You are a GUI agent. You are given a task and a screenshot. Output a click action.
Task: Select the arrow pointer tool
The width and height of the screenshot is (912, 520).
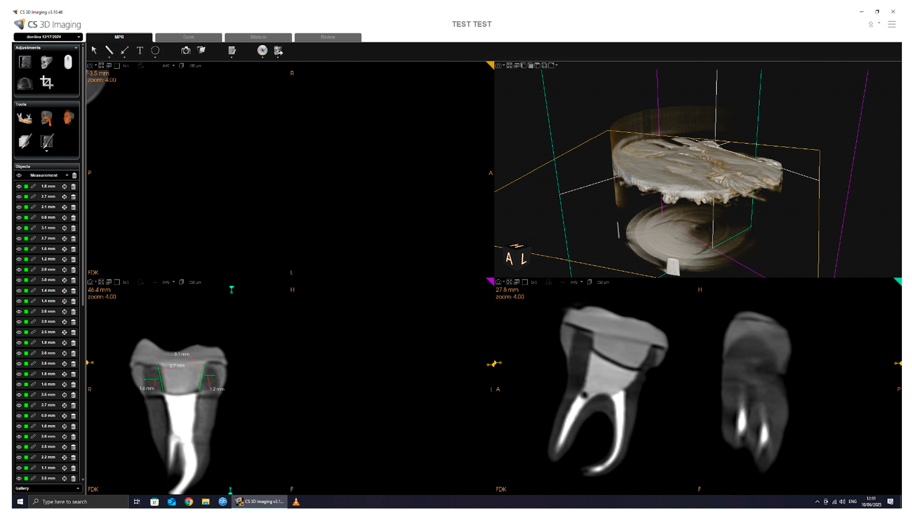pyautogui.click(x=94, y=51)
